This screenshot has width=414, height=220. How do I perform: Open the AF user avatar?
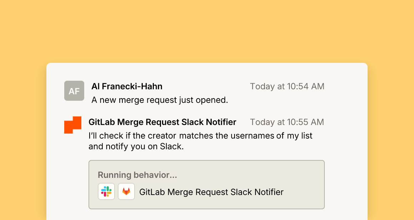(74, 91)
